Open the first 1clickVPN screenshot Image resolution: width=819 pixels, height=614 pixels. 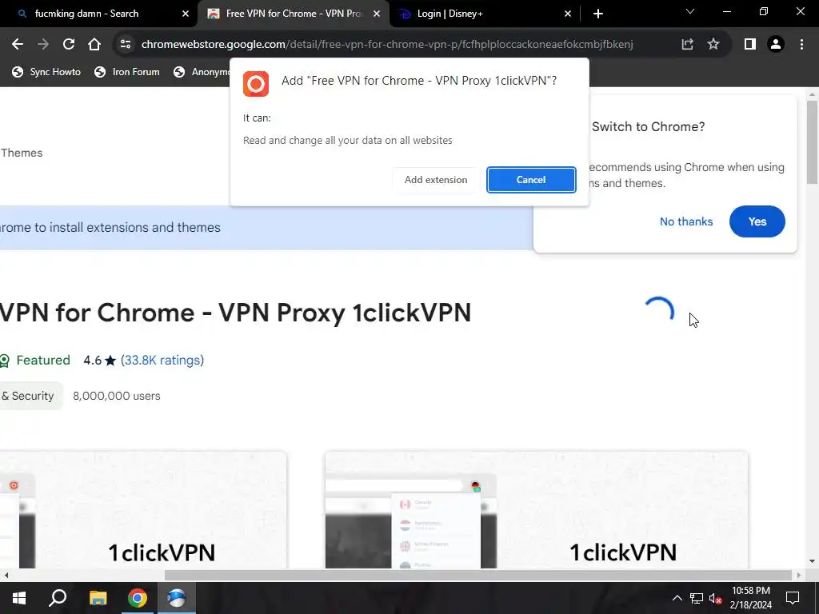click(143, 510)
